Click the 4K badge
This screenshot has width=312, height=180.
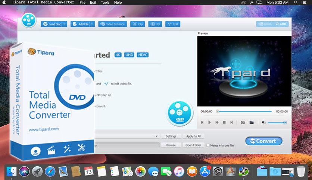click(118, 55)
